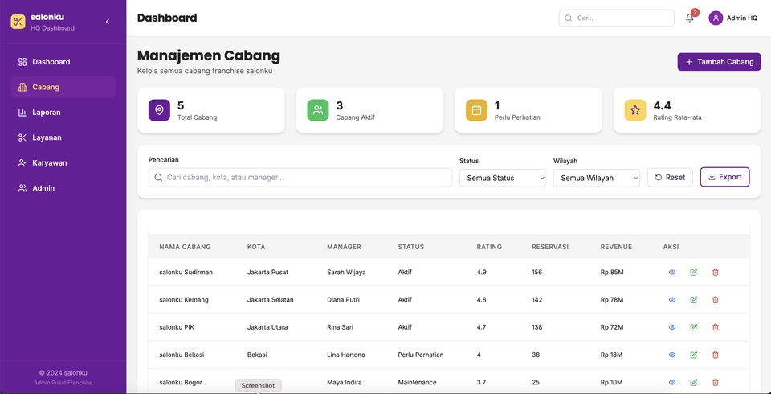Show salonku Bogor details via eye icon
Screen dimensions: 771x394
[672, 382]
